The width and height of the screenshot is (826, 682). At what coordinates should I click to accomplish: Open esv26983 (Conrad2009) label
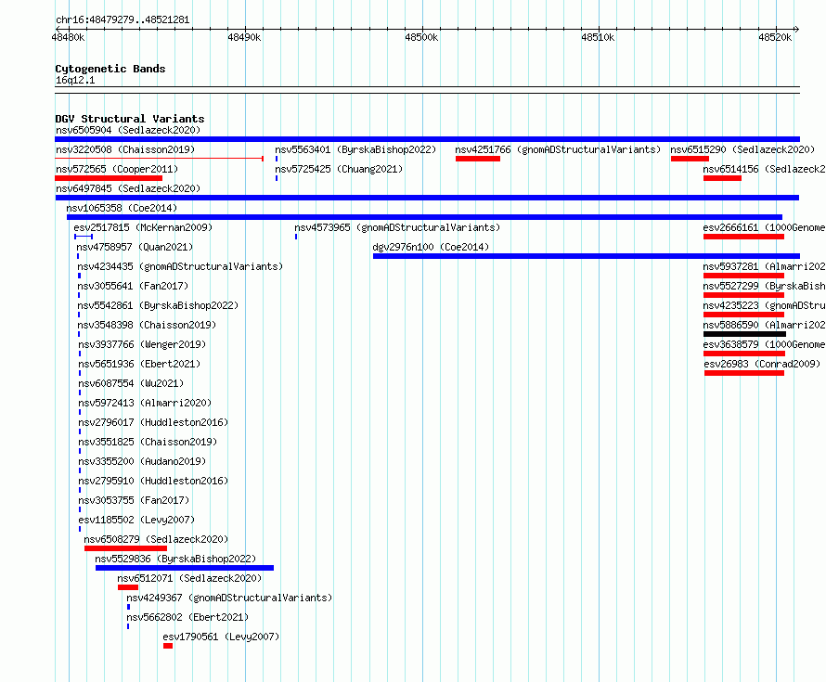tap(762, 364)
